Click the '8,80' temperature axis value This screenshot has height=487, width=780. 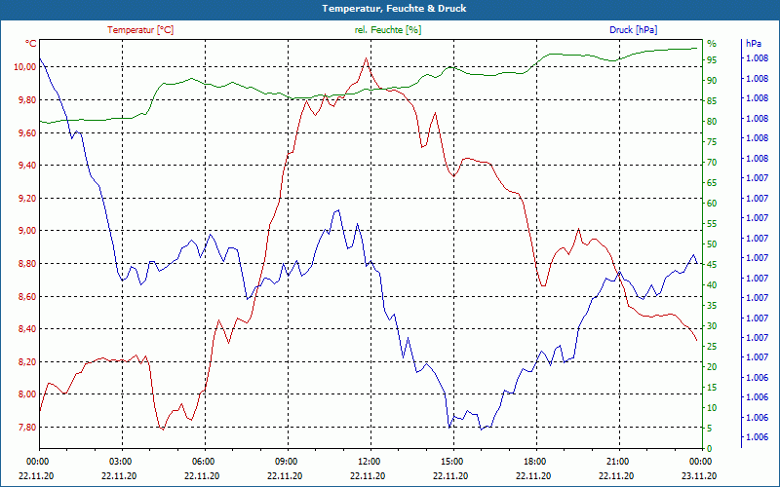coord(27,263)
